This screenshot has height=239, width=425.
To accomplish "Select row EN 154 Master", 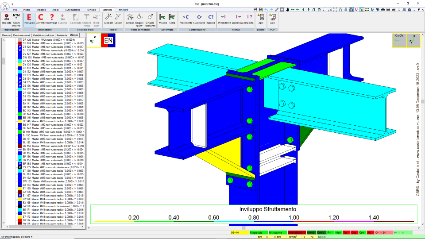I will (53, 150).
